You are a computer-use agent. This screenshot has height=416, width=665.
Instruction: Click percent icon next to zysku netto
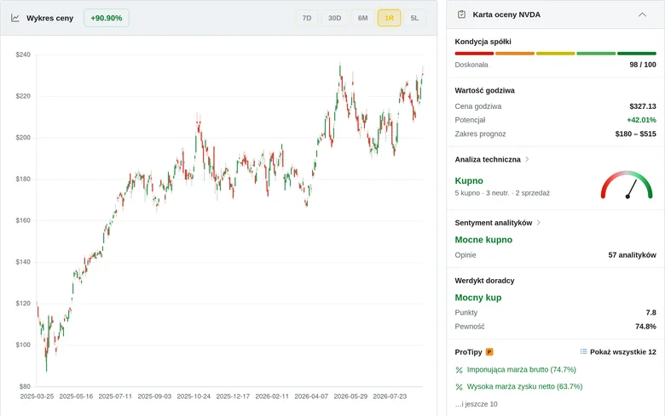tap(459, 387)
